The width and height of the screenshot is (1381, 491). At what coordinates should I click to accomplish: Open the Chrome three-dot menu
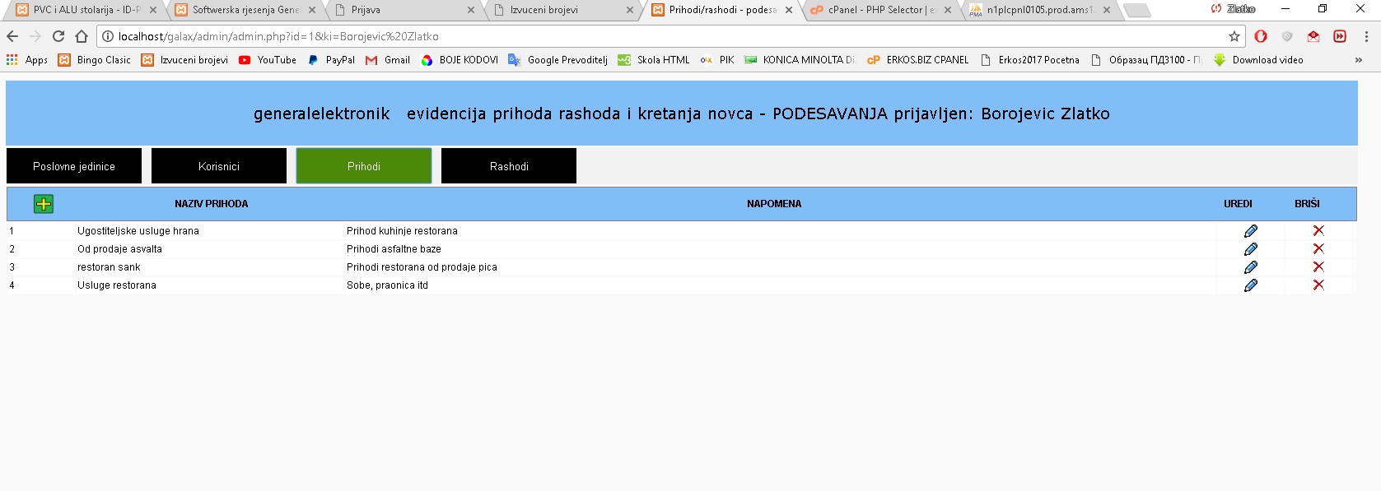click(1366, 36)
